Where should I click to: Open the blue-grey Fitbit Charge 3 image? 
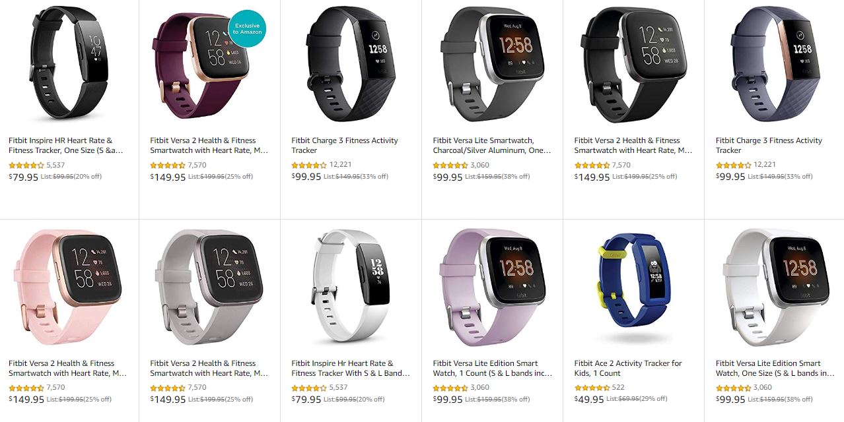pyautogui.click(x=774, y=64)
